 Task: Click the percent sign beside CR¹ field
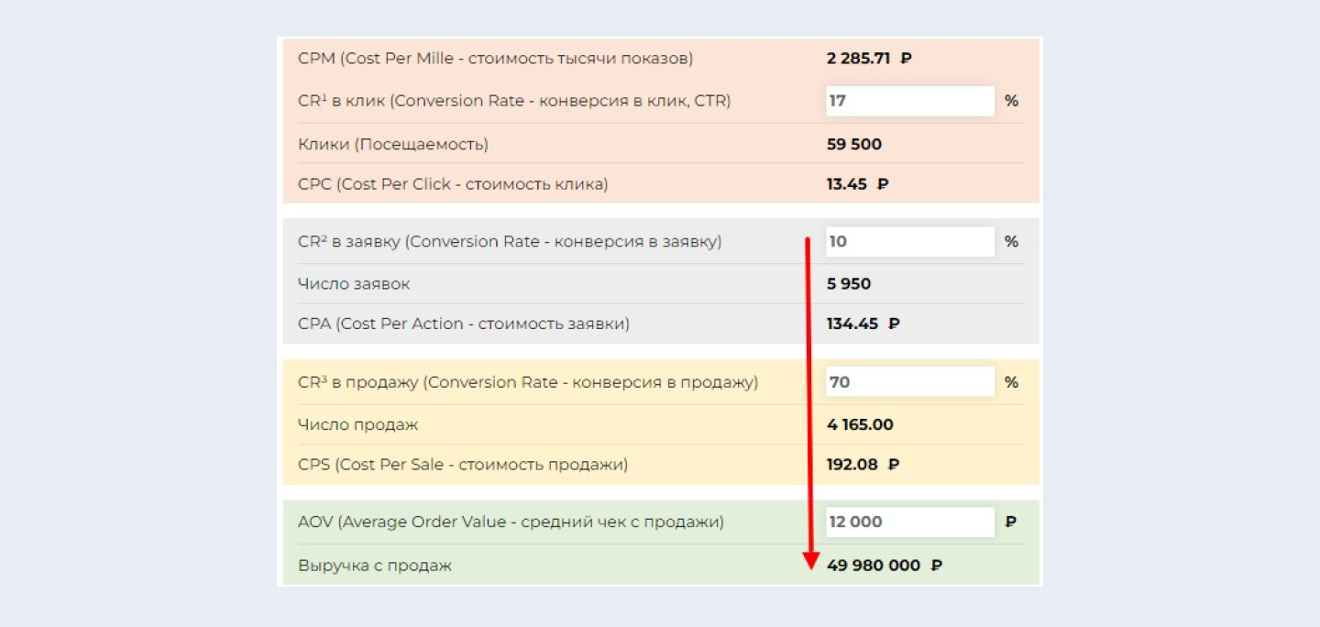(x=1011, y=101)
